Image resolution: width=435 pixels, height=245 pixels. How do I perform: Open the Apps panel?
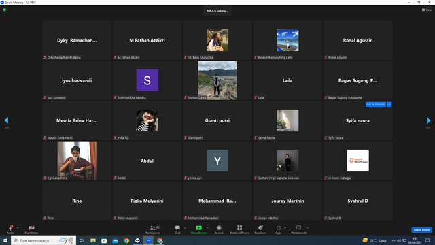coord(279,229)
